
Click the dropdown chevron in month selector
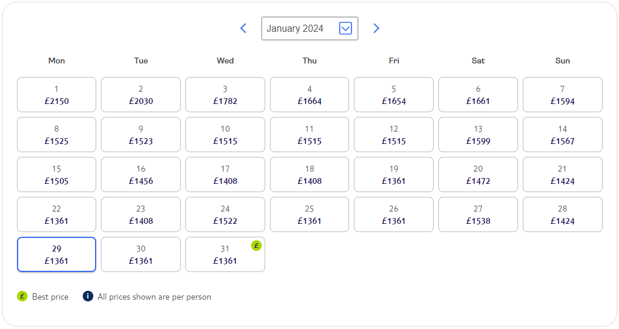click(x=346, y=28)
